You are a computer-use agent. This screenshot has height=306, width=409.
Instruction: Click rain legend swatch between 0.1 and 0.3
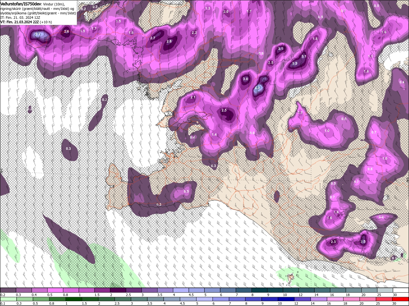point(9,299)
